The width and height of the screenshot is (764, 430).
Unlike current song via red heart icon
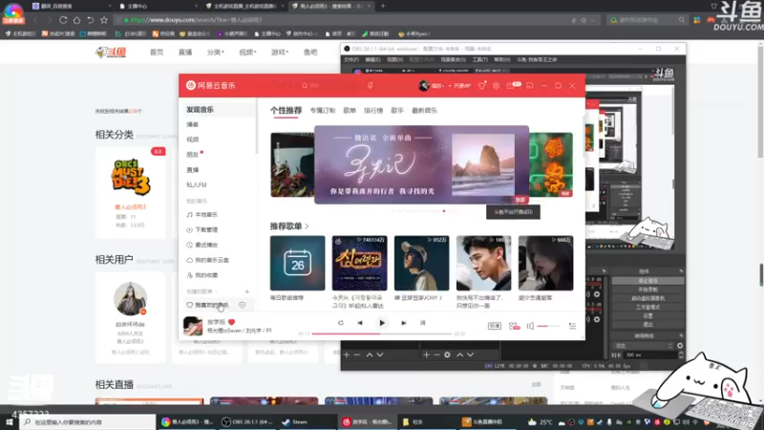(231, 322)
